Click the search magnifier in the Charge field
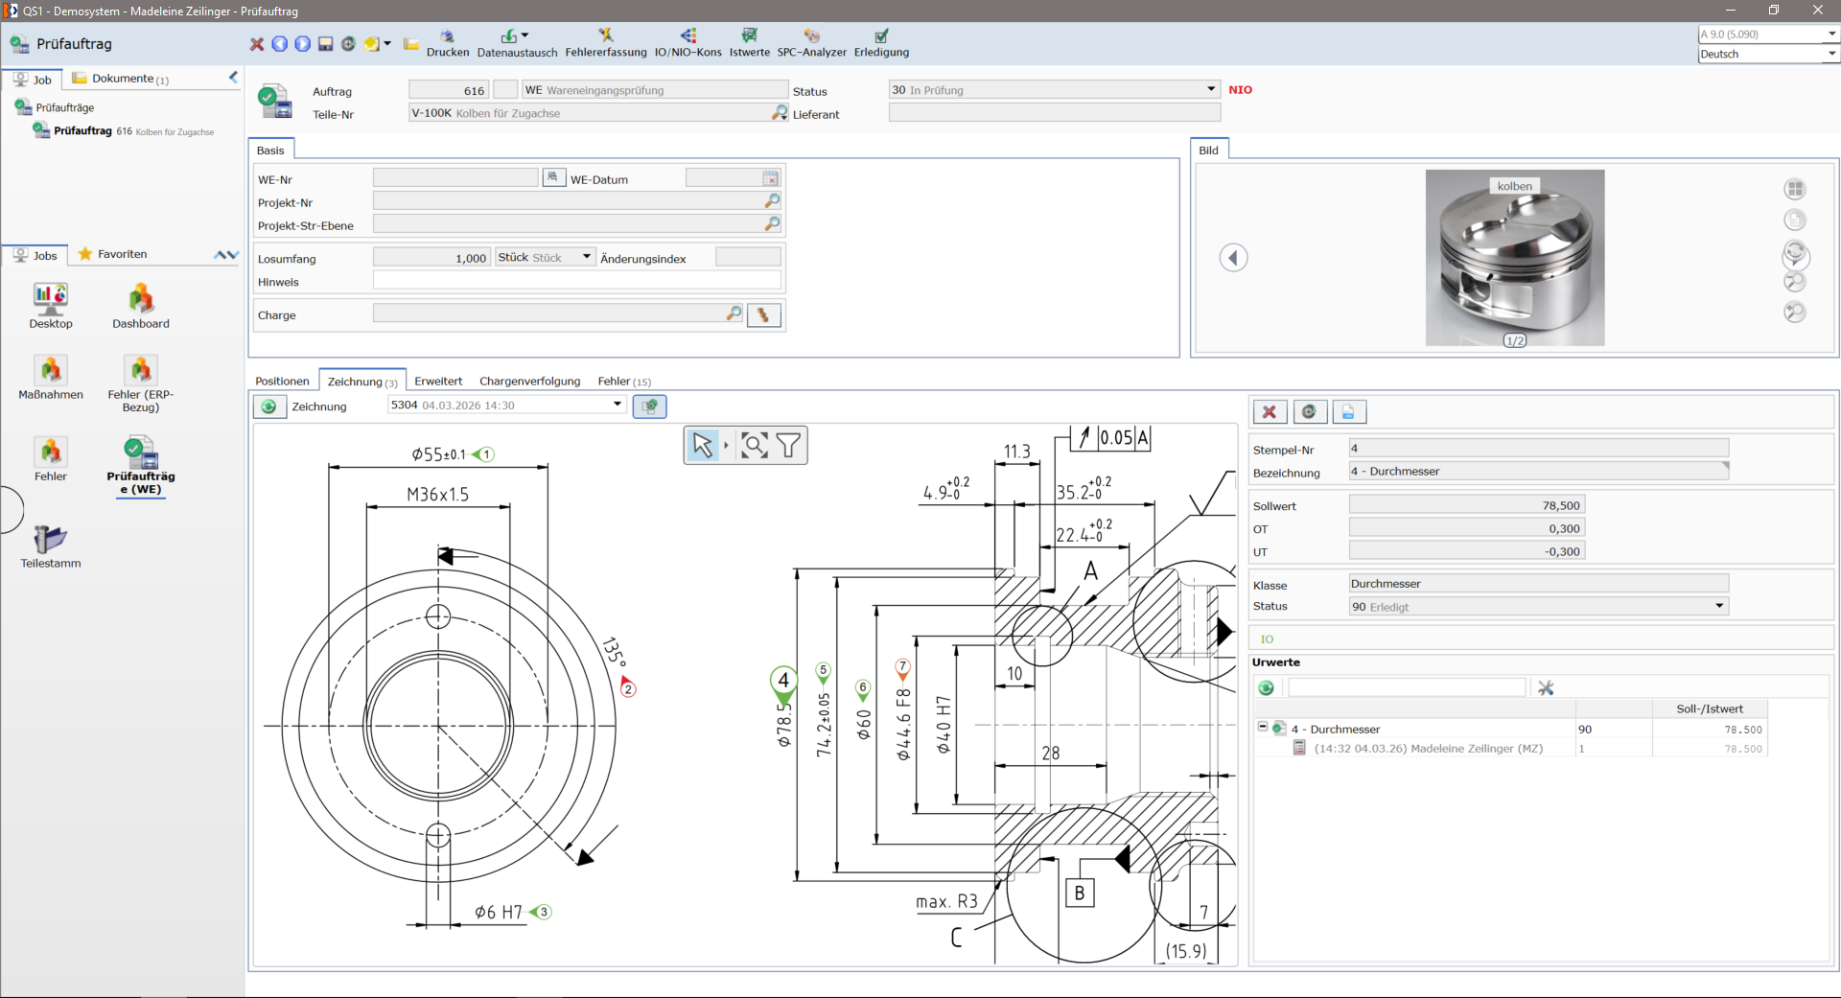This screenshot has width=1841, height=998. tap(734, 313)
